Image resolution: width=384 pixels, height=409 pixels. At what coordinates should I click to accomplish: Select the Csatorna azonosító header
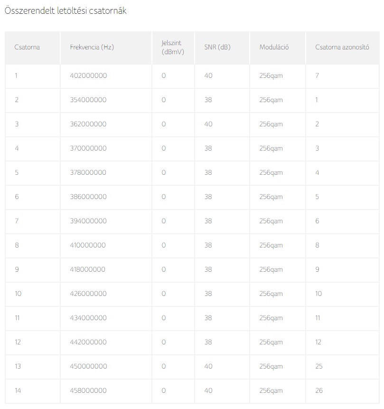pos(342,48)
